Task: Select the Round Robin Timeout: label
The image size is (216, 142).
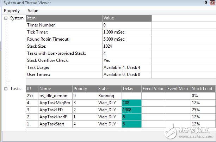Action: (48, 39)
